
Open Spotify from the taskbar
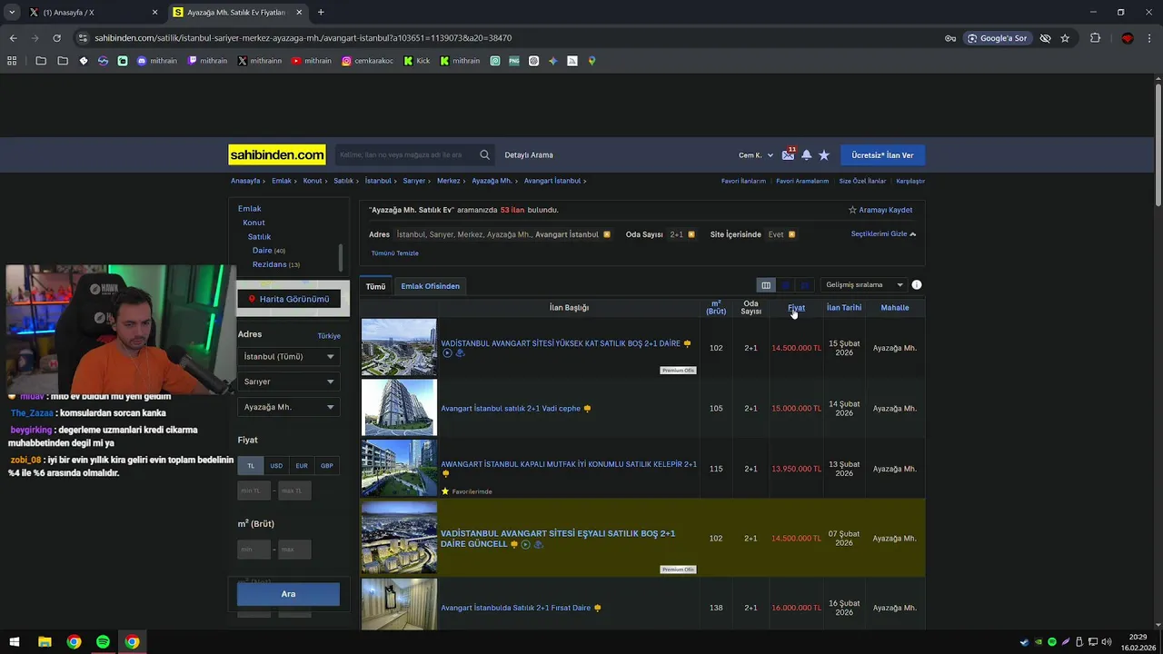(103, 641)
